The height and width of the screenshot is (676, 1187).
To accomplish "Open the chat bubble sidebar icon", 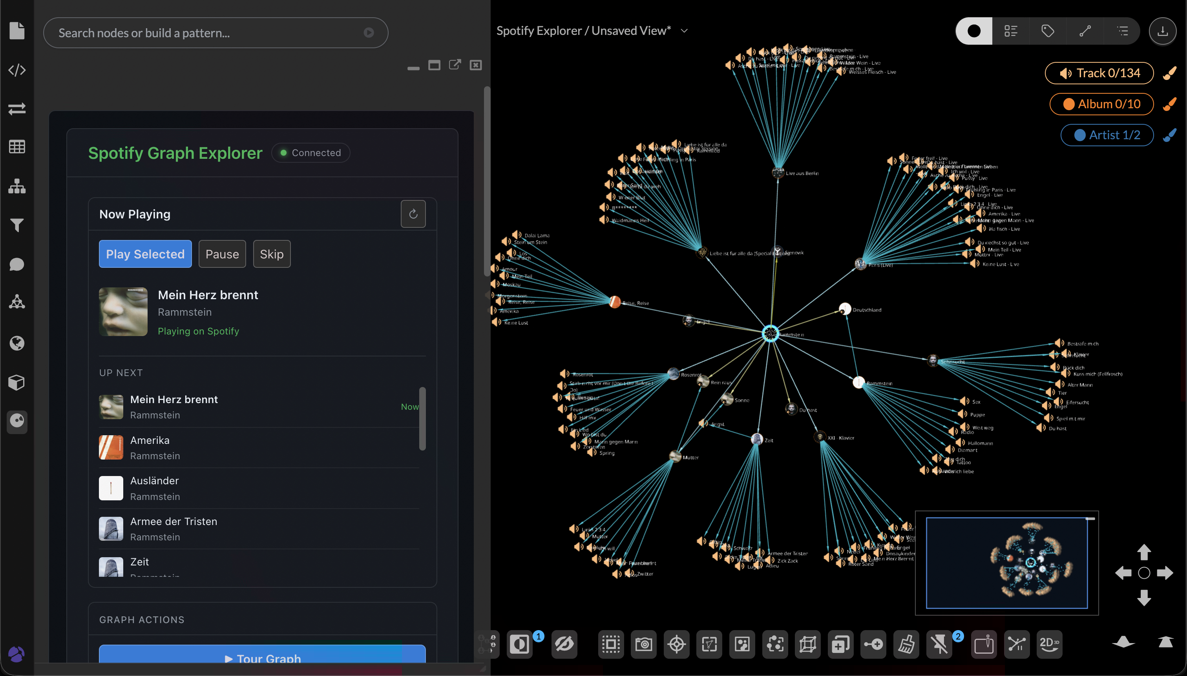I will 17,264.
